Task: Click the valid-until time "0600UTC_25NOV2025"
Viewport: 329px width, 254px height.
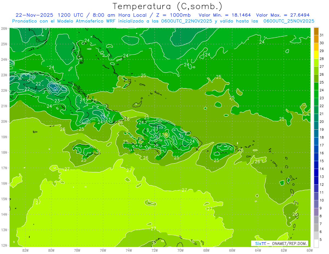Action: pos(289,21)
